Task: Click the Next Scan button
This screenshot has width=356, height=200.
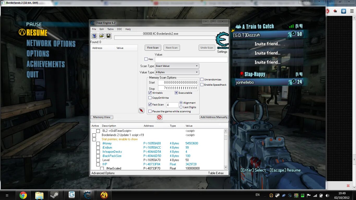Action: [x=172, y=48]
